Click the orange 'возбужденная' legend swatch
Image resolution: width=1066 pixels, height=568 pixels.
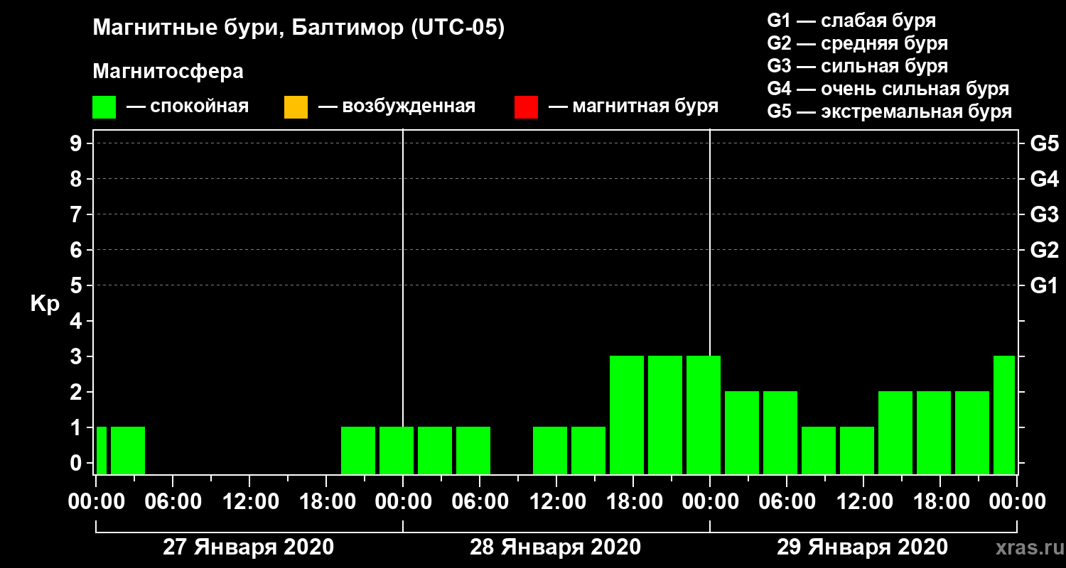click(x=296, y=107)
